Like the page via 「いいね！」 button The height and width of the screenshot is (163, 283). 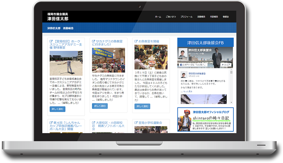click(193, 65)
